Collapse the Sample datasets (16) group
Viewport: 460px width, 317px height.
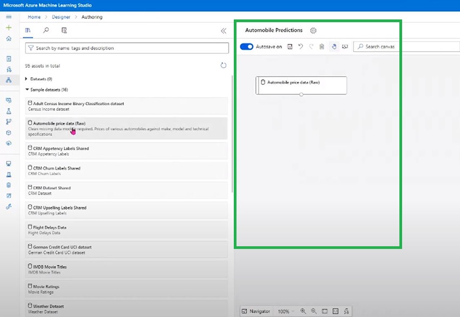[x=27, y=90]
